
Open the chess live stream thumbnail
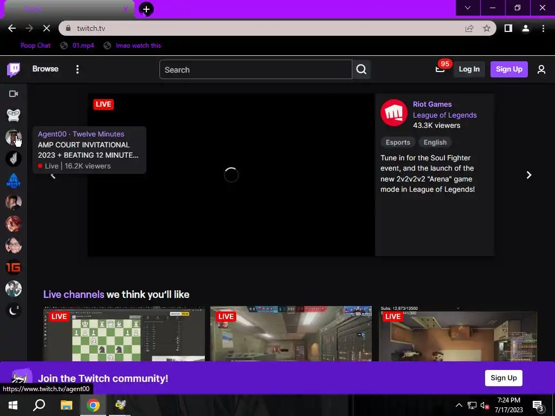pos(124,334)
